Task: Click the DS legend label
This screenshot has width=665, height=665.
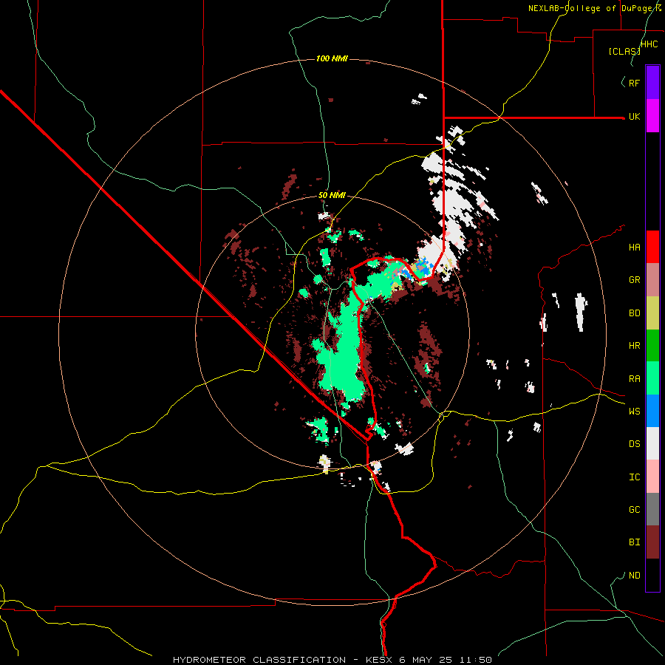Action: point(634,444)
